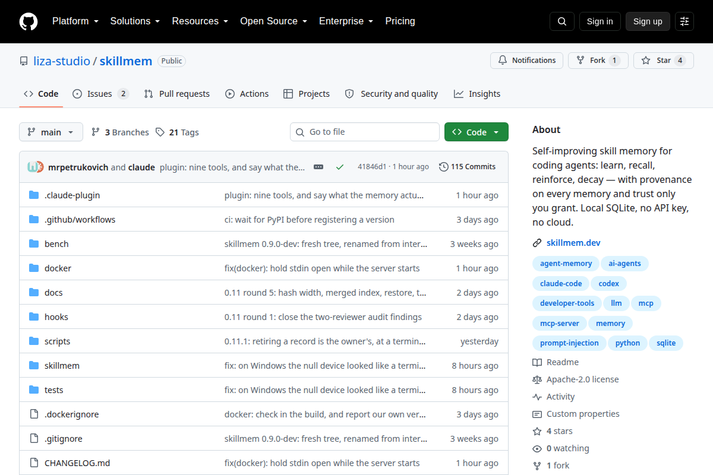Open the .claude-plugin folder
The image size is (713, 475).
pyautogui.click(x=72, y=195)
